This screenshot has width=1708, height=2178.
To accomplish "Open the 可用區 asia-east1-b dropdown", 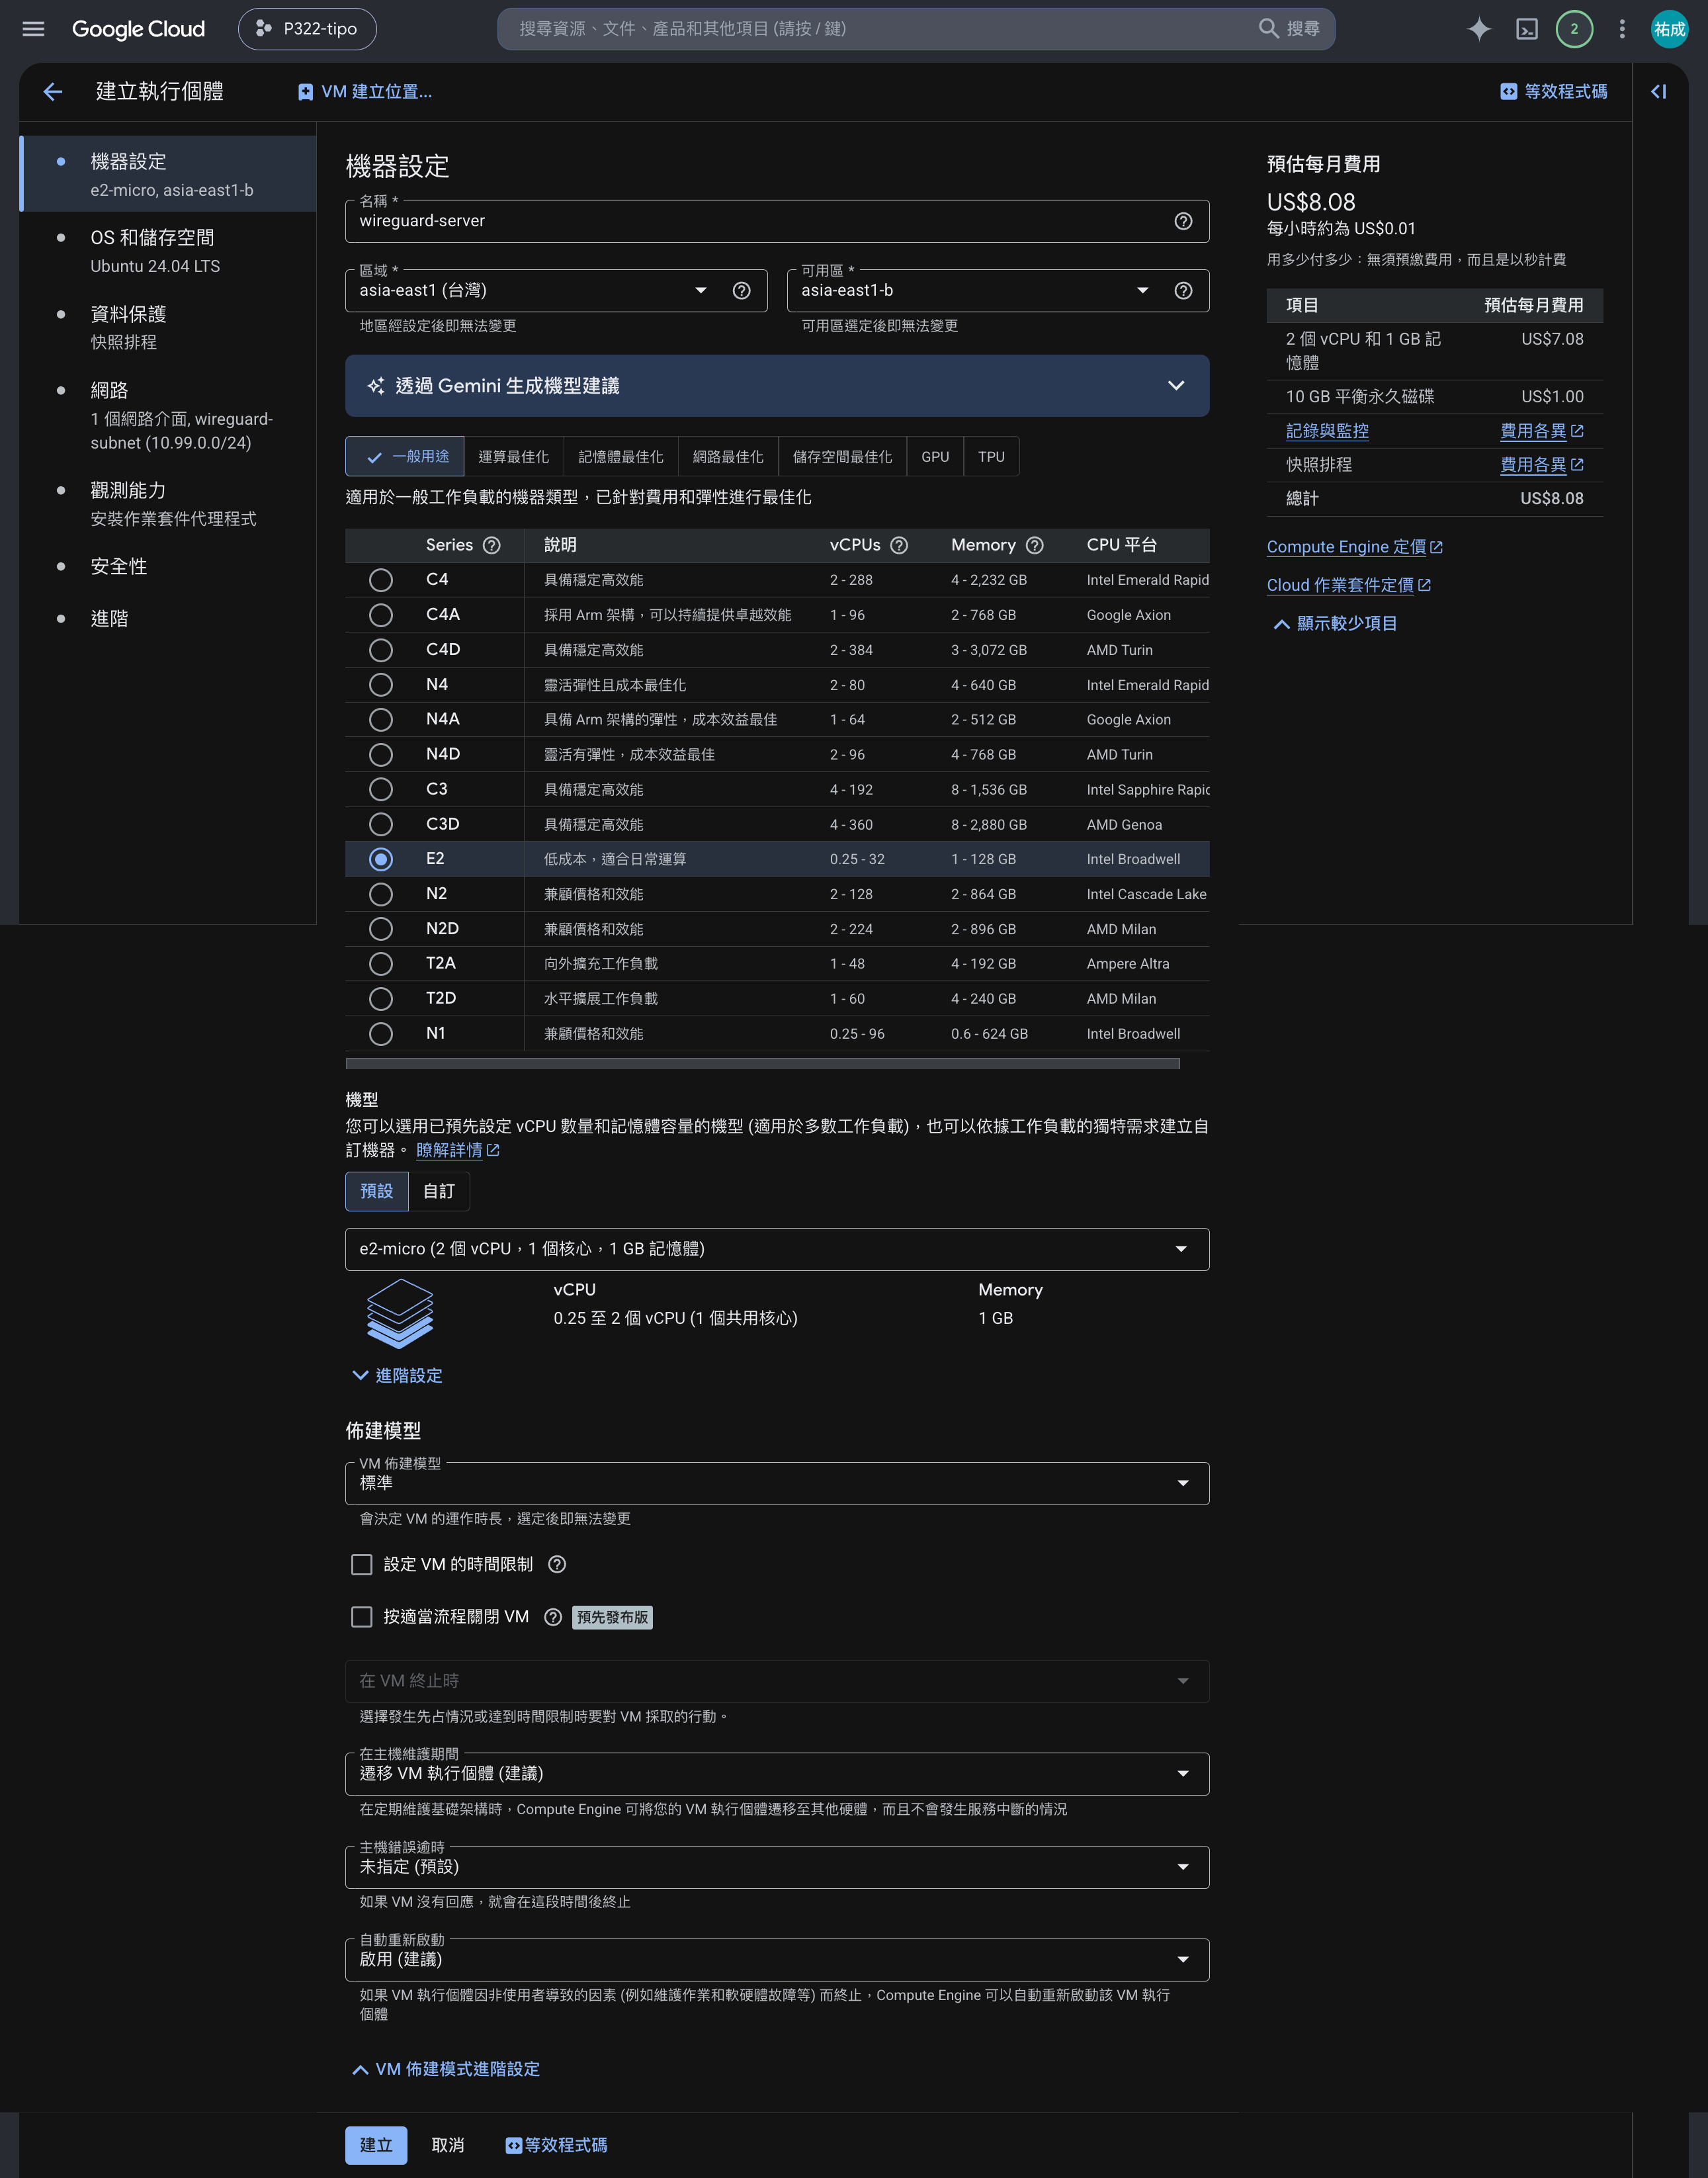I will (998, 291).
